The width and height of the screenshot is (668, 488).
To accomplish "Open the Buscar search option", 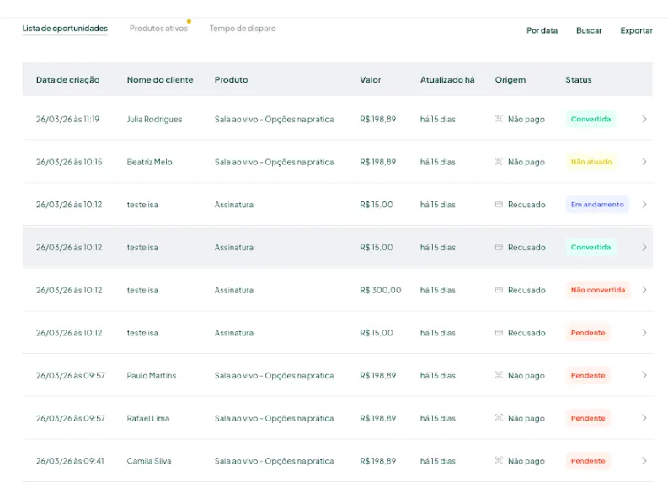I will coord(589,30).
